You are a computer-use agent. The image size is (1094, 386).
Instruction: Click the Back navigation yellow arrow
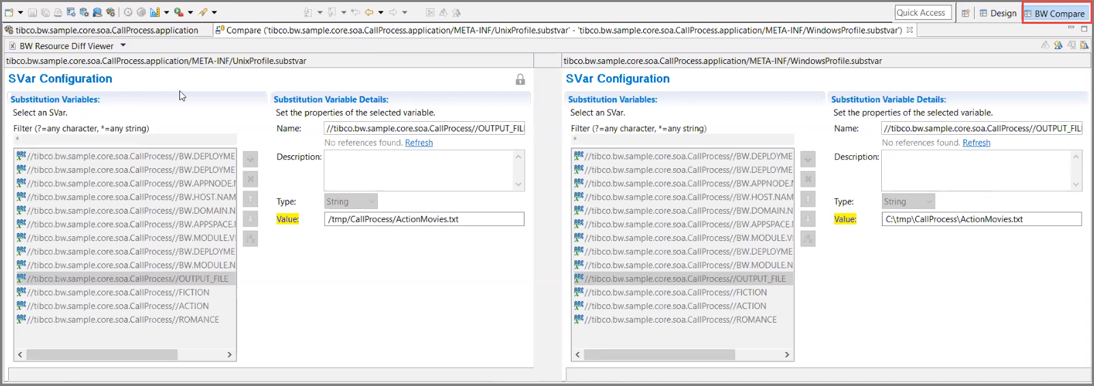(369, 12)
